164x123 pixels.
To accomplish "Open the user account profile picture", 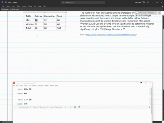I will (143, 2).
